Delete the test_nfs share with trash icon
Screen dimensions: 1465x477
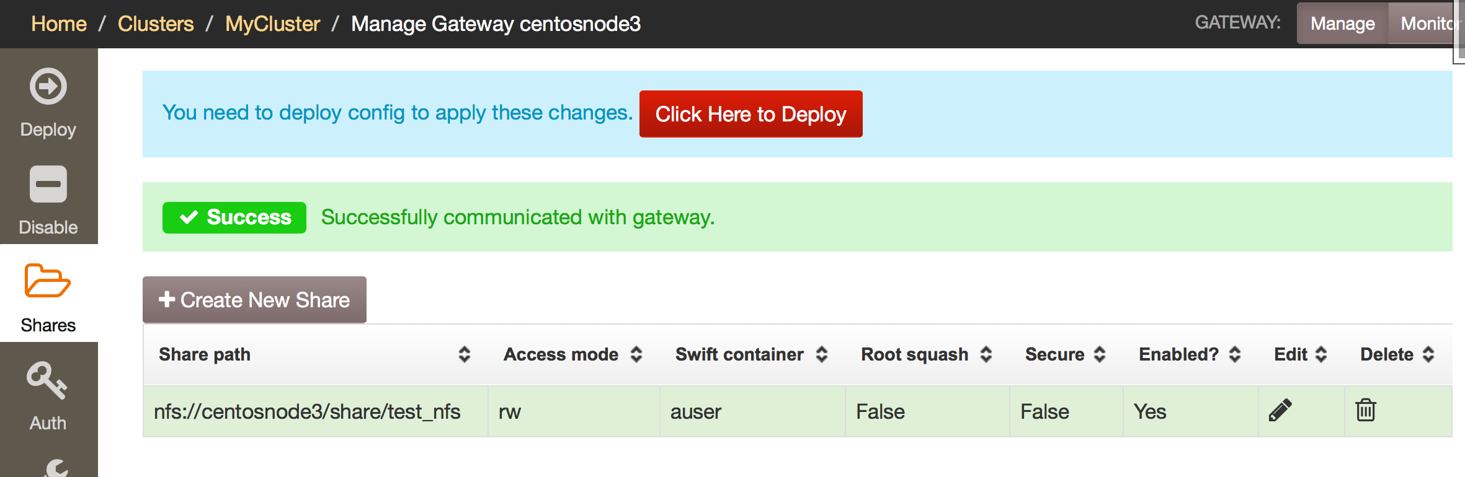pyautogui.click(x=1366, y=410)
